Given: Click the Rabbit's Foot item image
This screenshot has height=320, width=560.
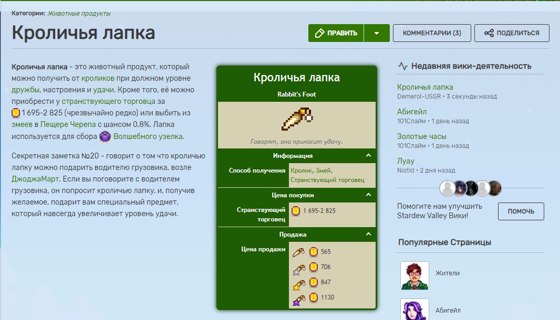Looking at the screenshot, I should 297,119.
